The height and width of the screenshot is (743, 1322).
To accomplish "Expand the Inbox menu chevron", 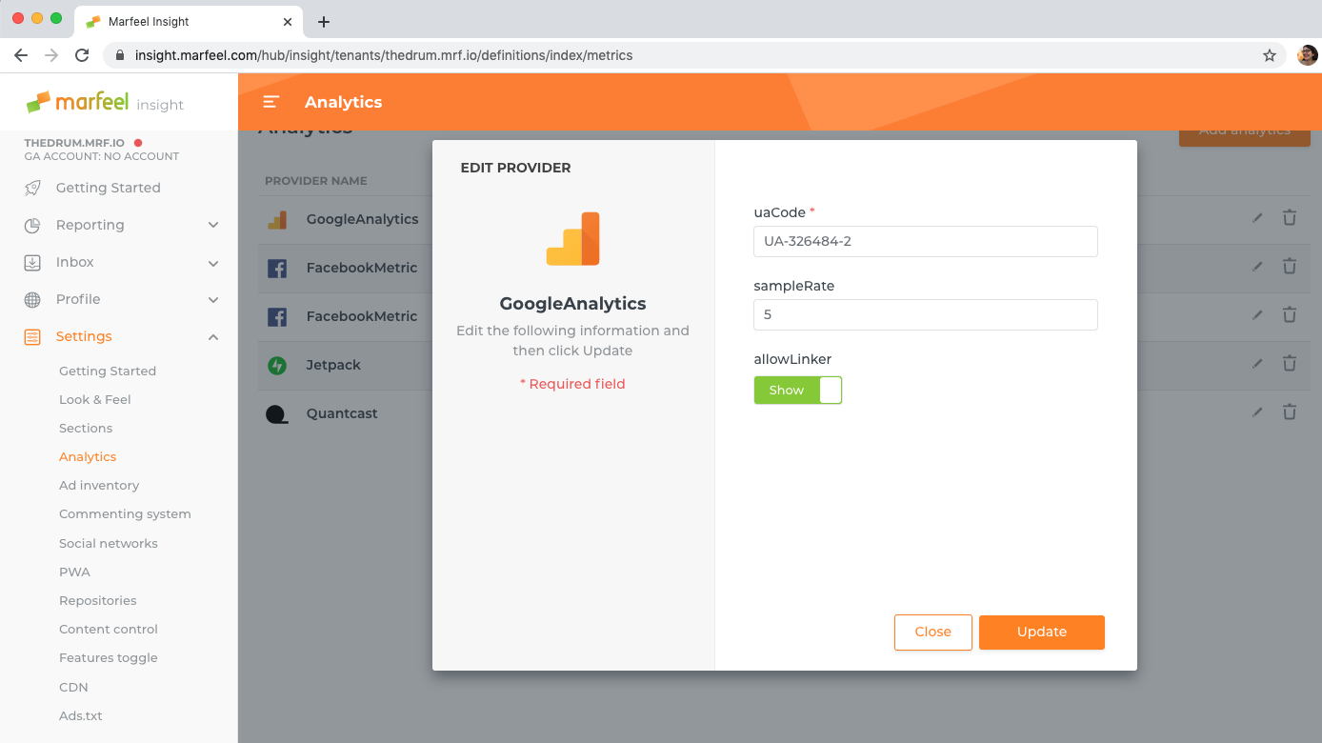I will tap(213, 263).
